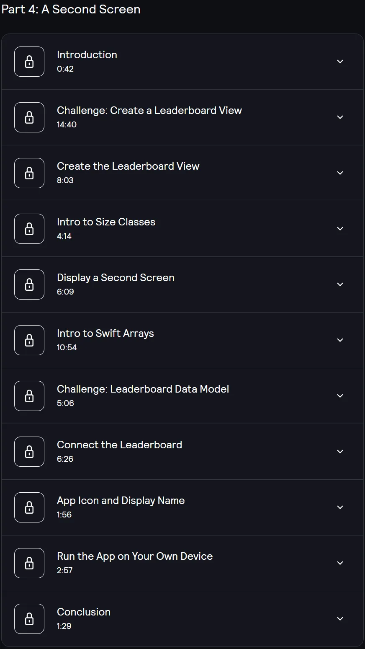Expand the Intro to Size Classes chevron
Screen dimensions: 365x649
(x=340, y=229)
